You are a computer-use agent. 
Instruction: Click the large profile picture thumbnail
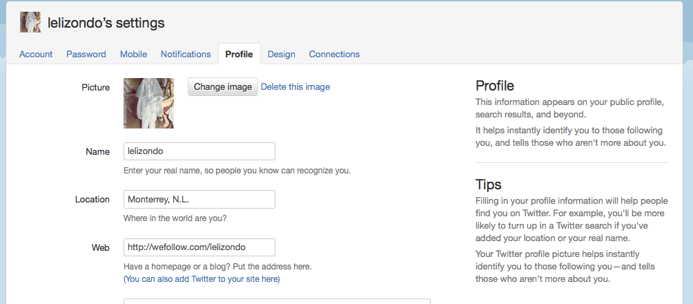(x=148, y=103)
